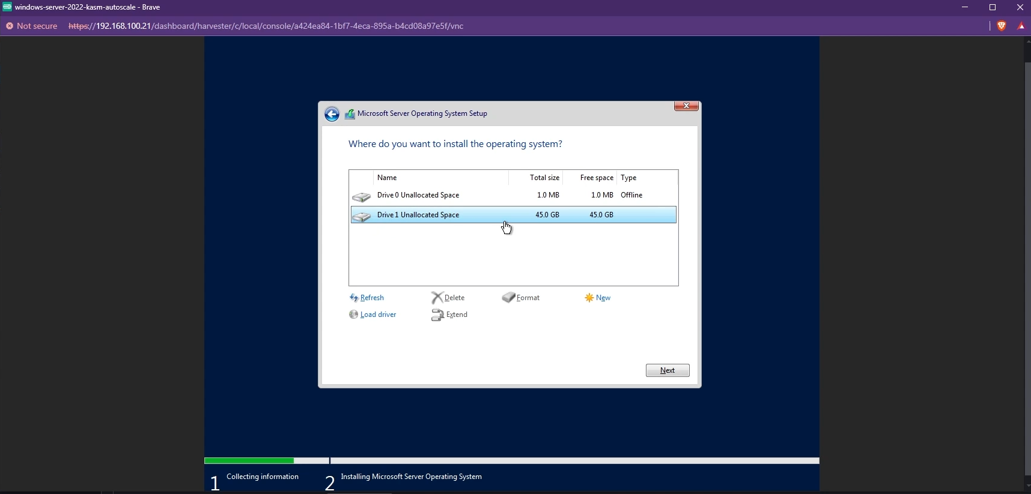The height and width of the screenshot is (494, 1031).
Task: Sort by Name column header
Action: (387, 178)
